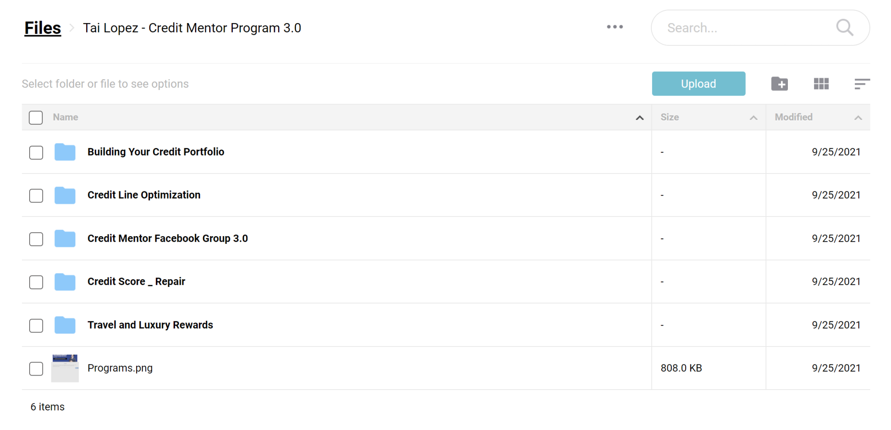Open Credit Mentor Facebook Group 3.0 folder
Image resolution: width=891 pixels, height=430 pixels.
[167, 238]
